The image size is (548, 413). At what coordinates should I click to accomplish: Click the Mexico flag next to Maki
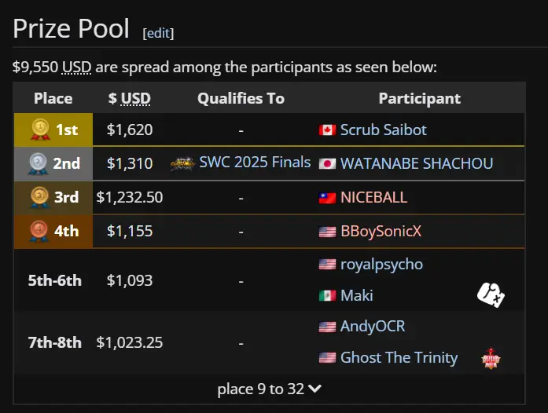[x=327, y=296]
